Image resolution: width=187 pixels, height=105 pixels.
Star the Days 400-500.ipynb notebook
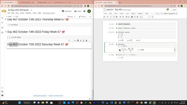(31, 10)
